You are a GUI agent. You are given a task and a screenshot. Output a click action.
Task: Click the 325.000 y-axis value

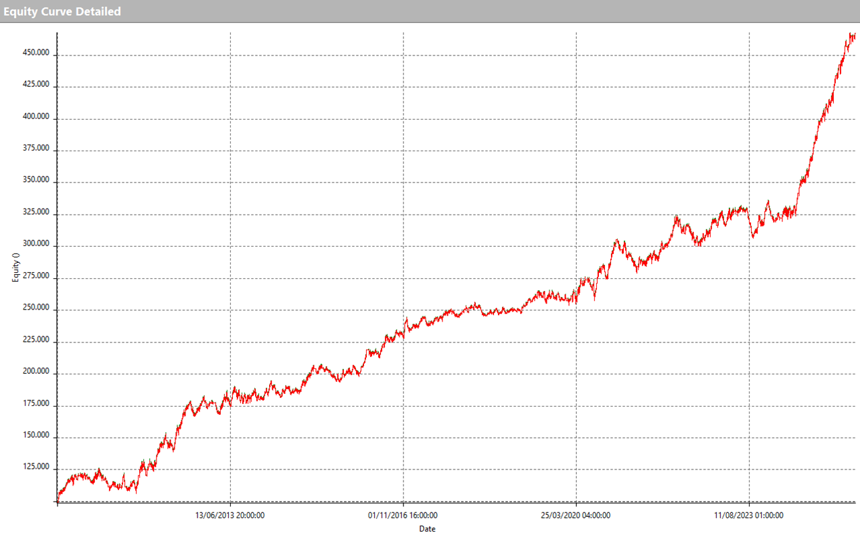click(x=35, y=213)
